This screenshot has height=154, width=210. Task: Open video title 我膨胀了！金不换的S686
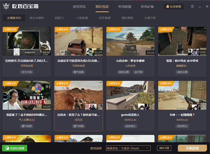[27, 115]
